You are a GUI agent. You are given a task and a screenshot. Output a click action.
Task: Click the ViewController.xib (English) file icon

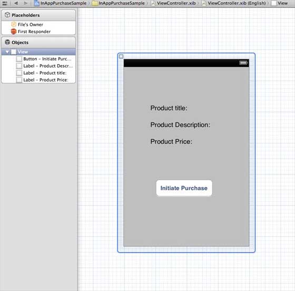(x=204, y=3)
